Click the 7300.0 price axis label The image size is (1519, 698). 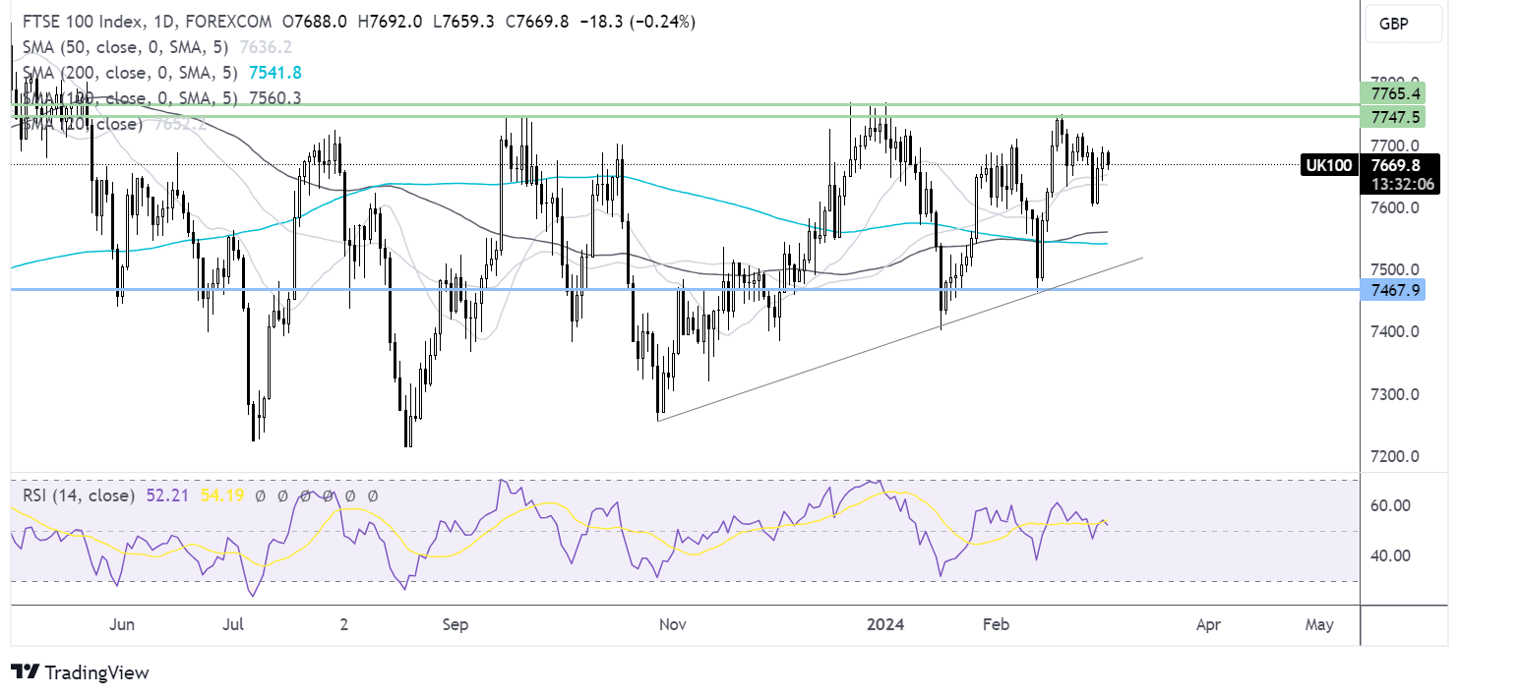[1396, 394]
